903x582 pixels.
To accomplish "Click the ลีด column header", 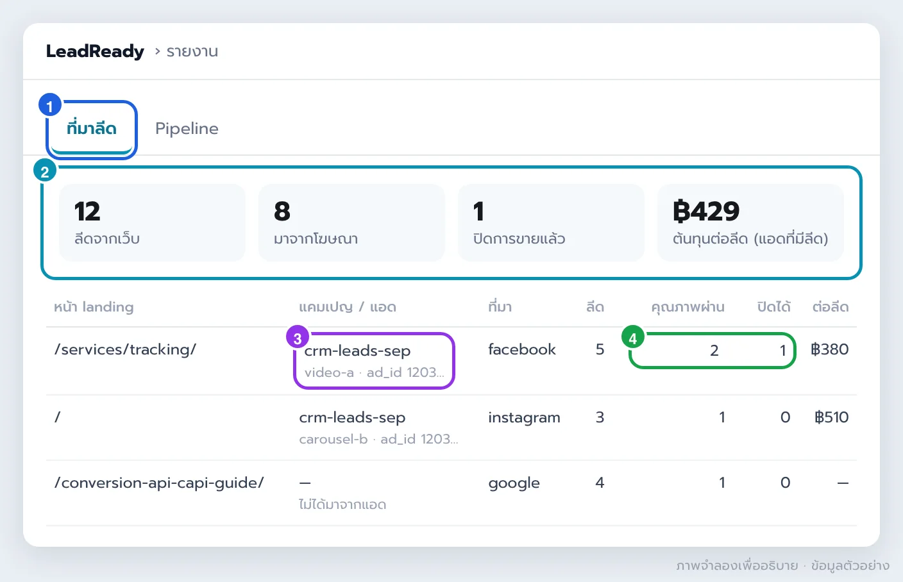I will (x=595, y=307).
